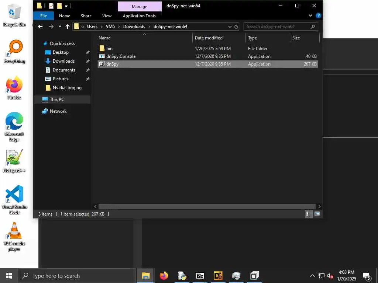Select the bin folder icon

point(102,48)
